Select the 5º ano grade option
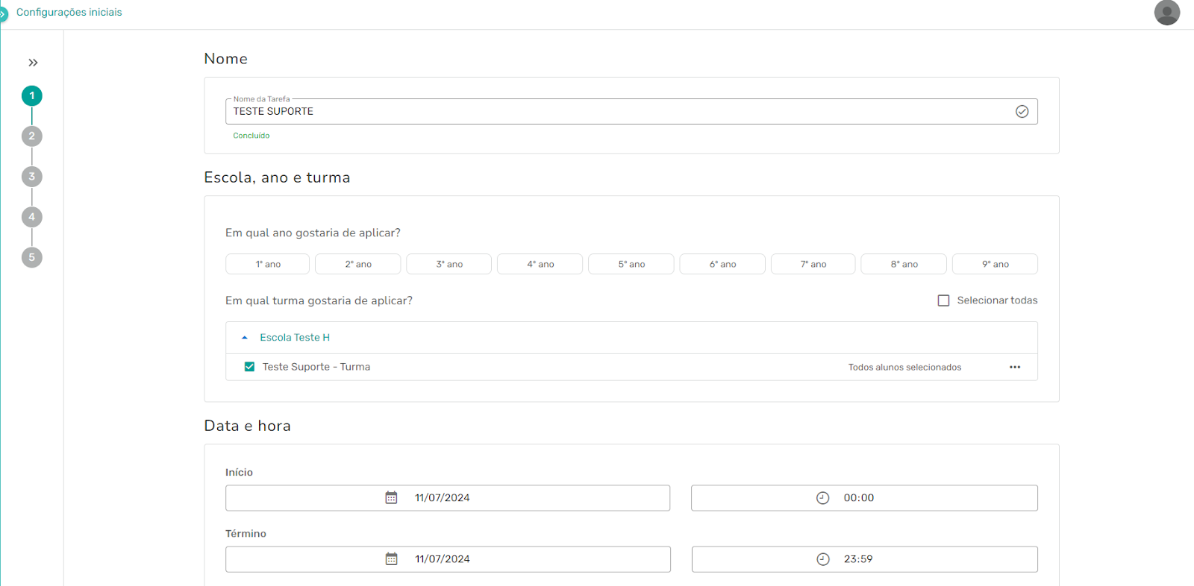Viewport: 1194px width, 586px height. (x=631, y=264)
